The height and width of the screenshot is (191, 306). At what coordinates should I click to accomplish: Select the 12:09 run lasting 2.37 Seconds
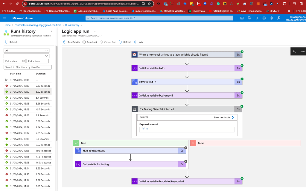[x=28, y=86]
